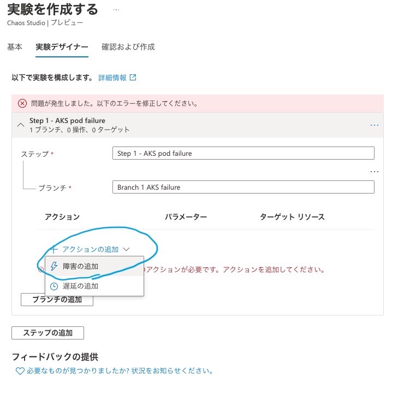Viewport: 416px width, 398px height.
Task: Click the ステップの追加 button
Action: pos(47,333)
